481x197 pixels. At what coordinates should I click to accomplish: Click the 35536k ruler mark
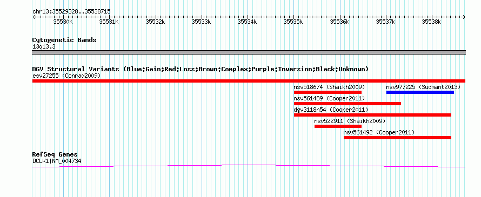click(339, 22)
